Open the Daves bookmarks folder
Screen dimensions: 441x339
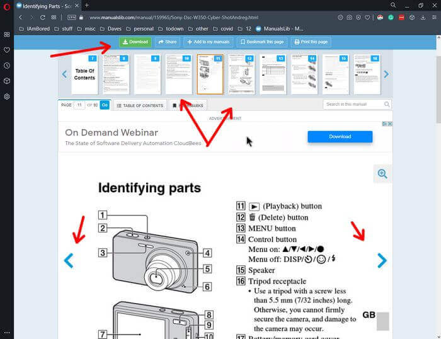(111, 29)
